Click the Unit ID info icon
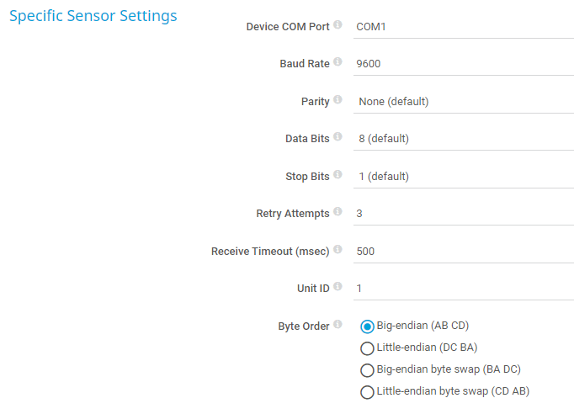 [337, 287]
